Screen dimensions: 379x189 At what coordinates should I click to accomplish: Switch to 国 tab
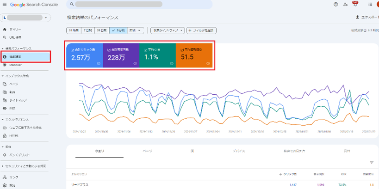(x=192, y=151)
